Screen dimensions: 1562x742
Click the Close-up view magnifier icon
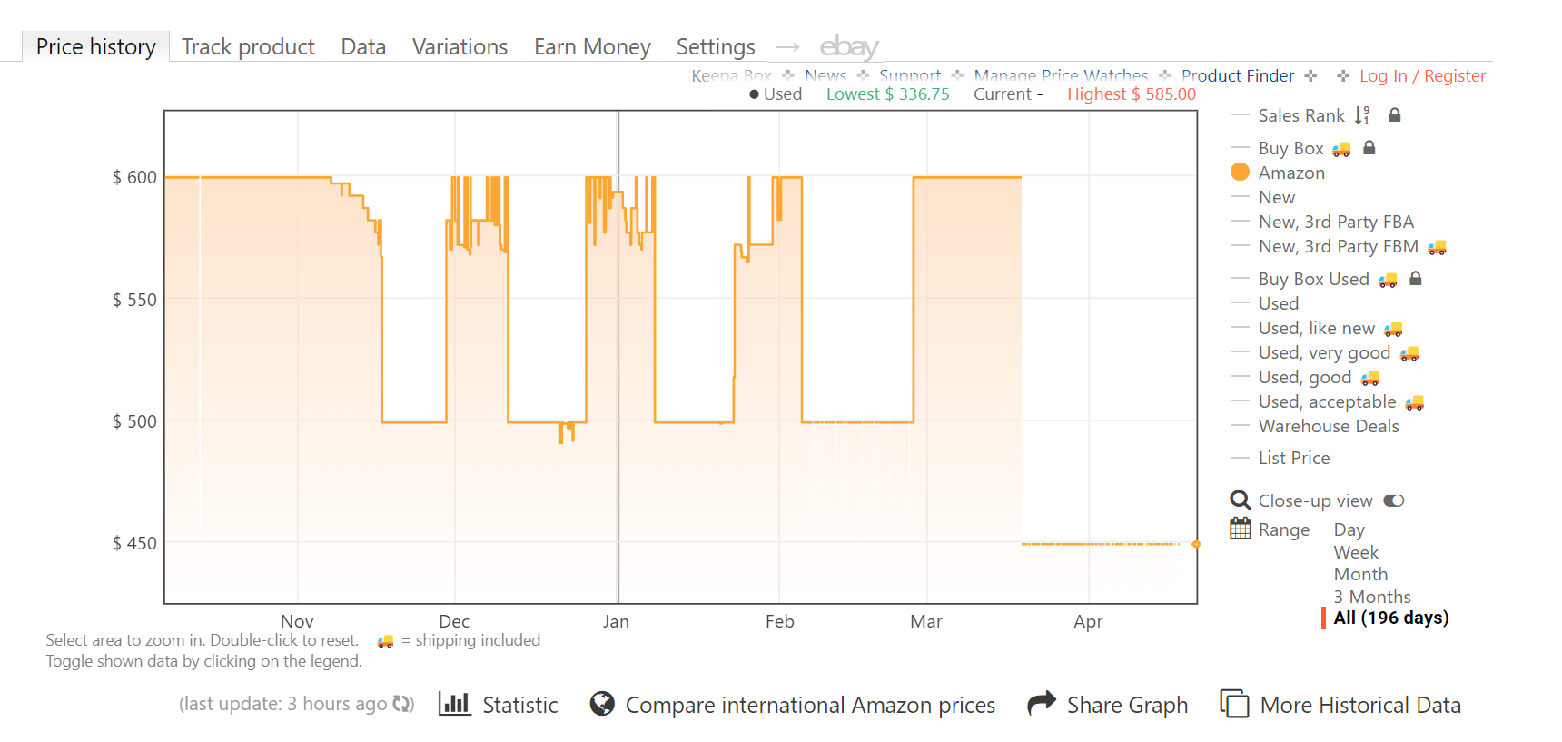pos(1240,500)
